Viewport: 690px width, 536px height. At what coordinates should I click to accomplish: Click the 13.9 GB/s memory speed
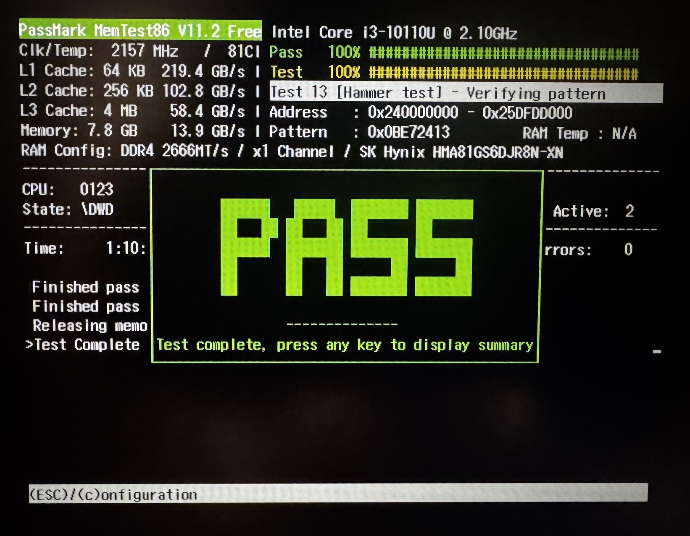coord(208,131)
